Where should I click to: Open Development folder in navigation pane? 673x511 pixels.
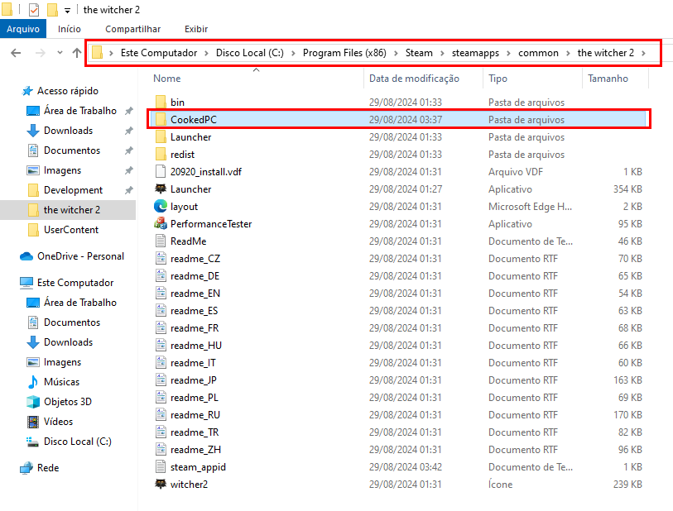pyautogui.click(x=73, y=190)
